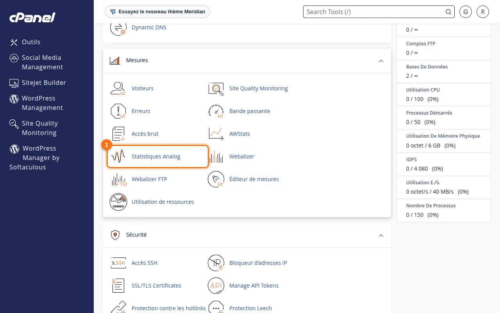This screenshot has width=500, height=313.
Task: Open the notifications bell icon
Action: [465, 12]
